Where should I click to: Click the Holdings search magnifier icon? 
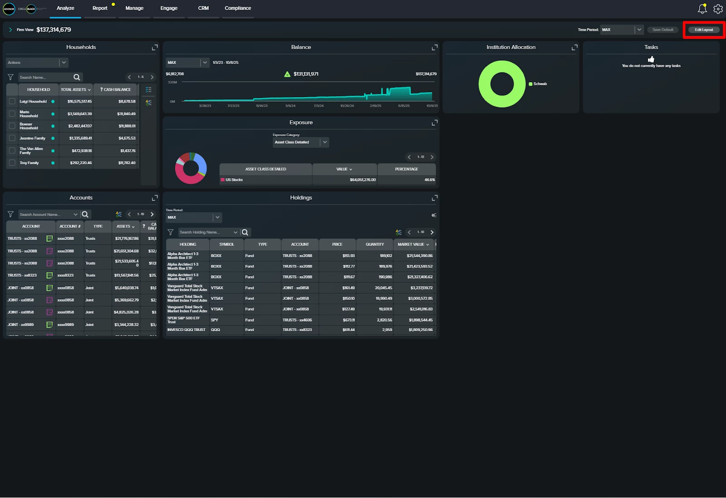tap(245, 232)
